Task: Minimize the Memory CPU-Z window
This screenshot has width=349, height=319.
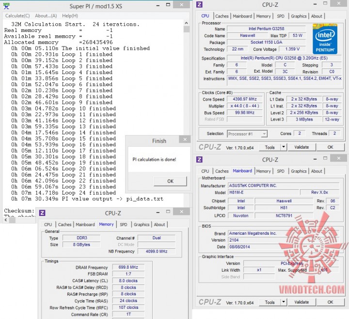Action: [158, 213]
